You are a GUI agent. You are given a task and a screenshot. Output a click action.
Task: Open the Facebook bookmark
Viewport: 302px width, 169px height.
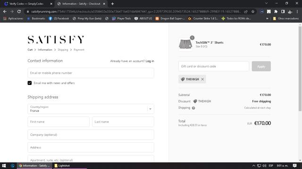point(59,18)
